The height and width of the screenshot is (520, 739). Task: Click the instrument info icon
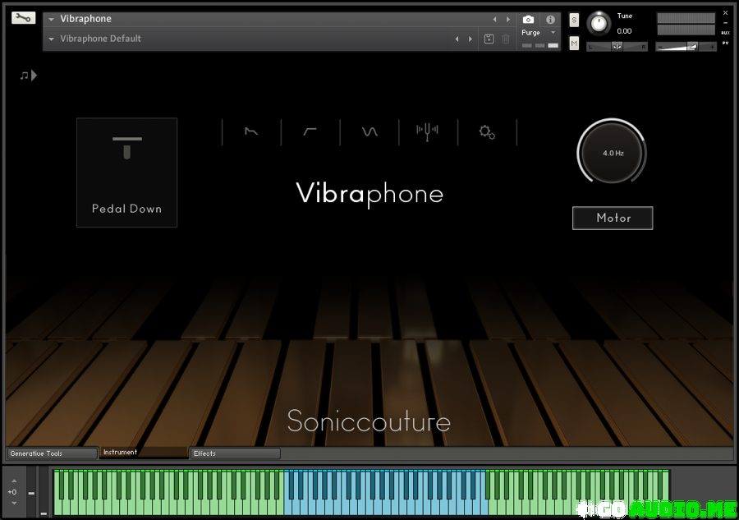click(x=550, y=19)
